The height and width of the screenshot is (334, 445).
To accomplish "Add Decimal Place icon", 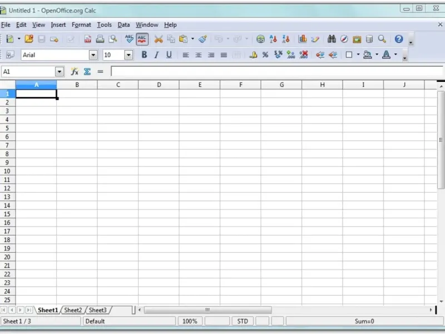I will [x=290, y=55].
